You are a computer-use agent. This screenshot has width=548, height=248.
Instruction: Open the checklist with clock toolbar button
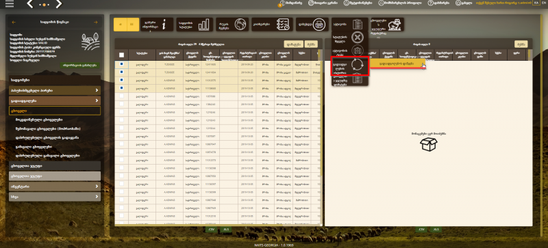pos(272,25)
